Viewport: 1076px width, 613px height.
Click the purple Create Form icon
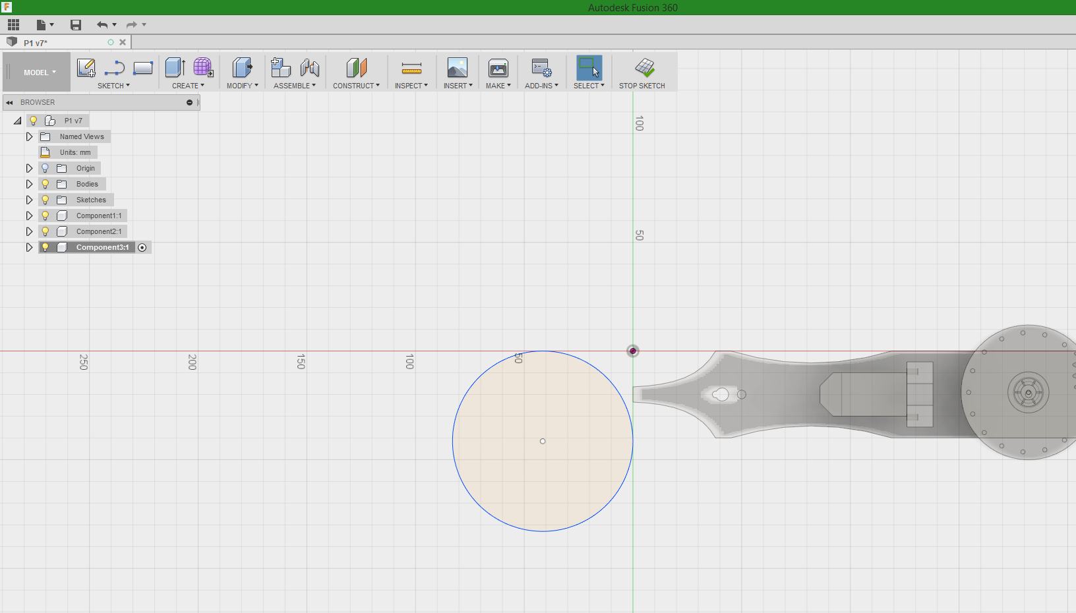(203, 67)
